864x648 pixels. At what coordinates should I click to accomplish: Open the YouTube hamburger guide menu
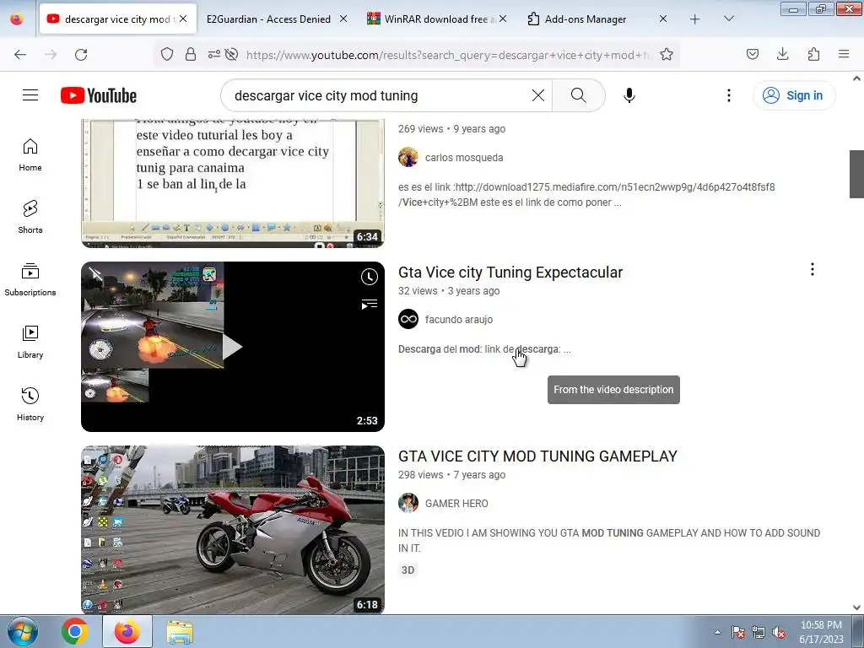(x=30, y=95)
